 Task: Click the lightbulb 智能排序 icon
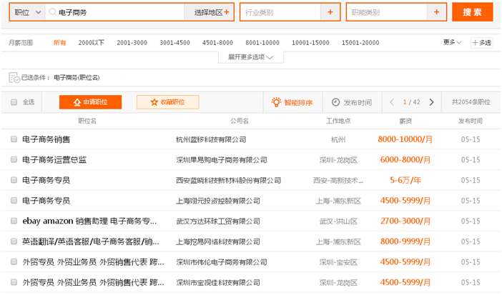pos(276,102)
